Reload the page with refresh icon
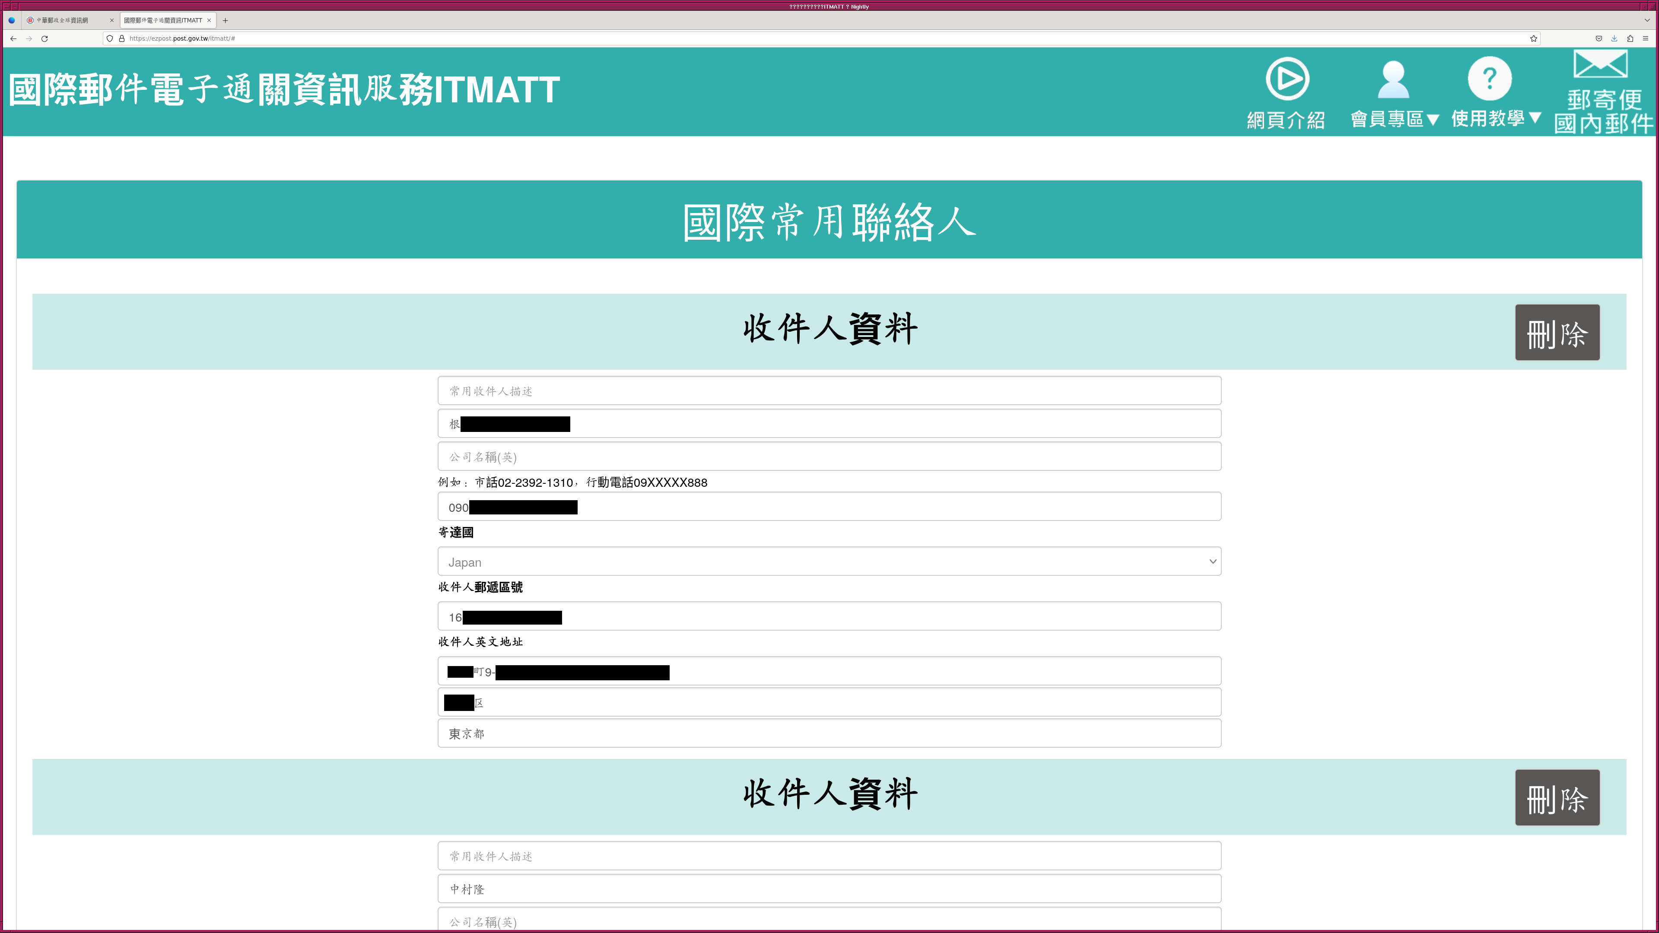Viewport: 1659px width, 933px height. click(44, 38)
